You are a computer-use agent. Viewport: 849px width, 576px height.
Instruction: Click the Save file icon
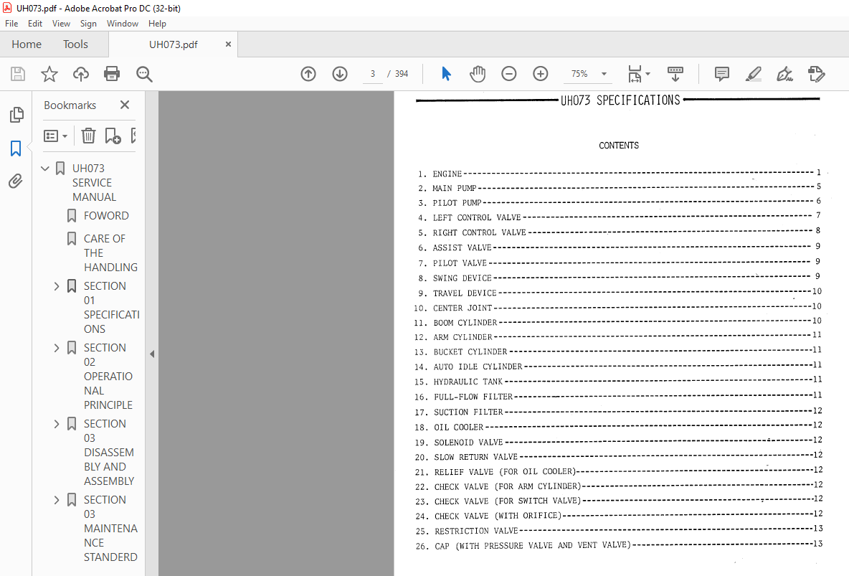[18, 74]
